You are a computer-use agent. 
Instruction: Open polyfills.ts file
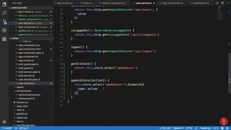22,114
